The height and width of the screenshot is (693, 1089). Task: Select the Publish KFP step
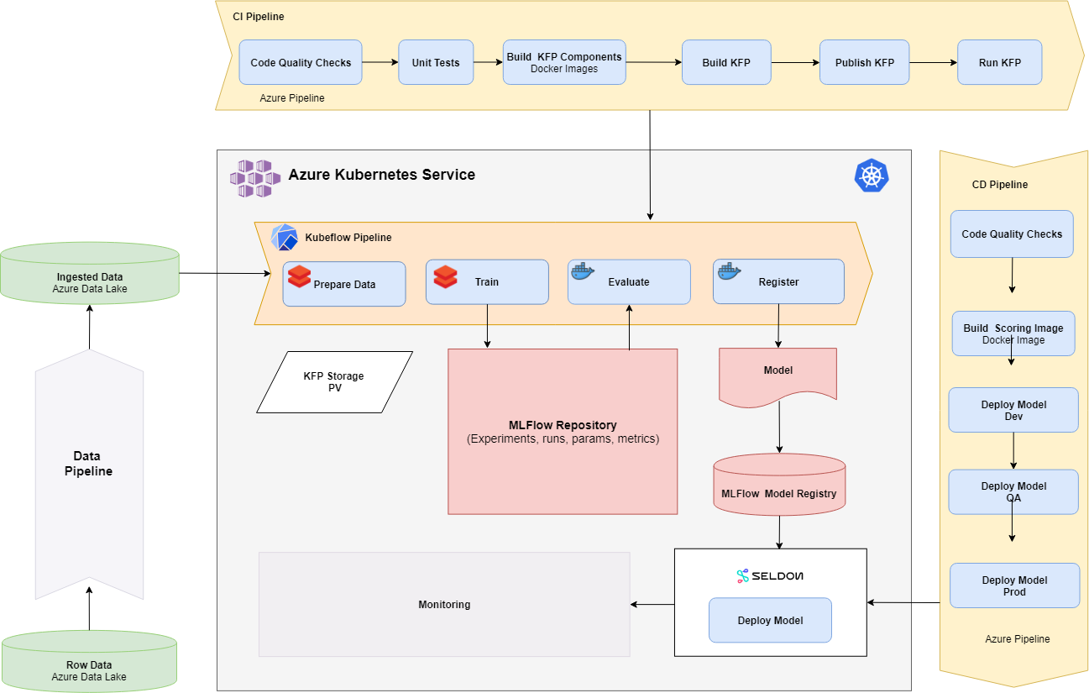[865, 62]
